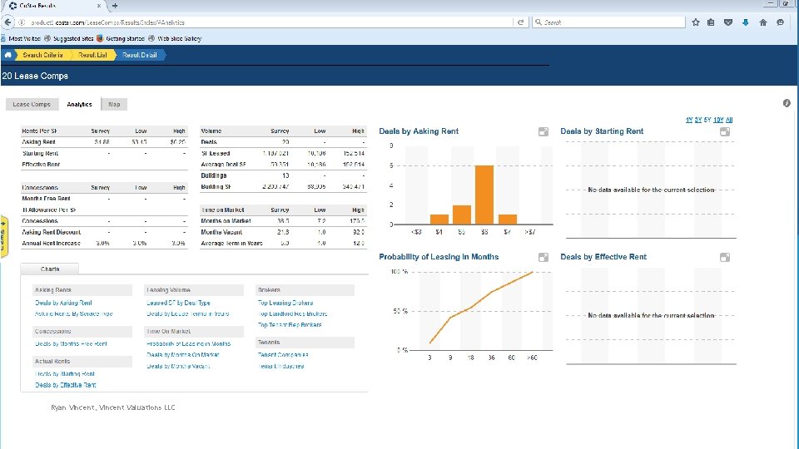
Task: Open Tenant Companies link
Action: pos(283,355)
